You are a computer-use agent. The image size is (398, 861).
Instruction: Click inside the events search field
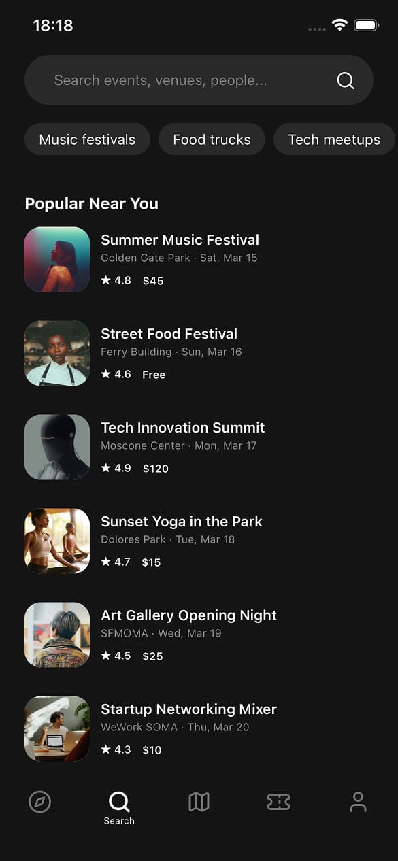tap(170, 80)
